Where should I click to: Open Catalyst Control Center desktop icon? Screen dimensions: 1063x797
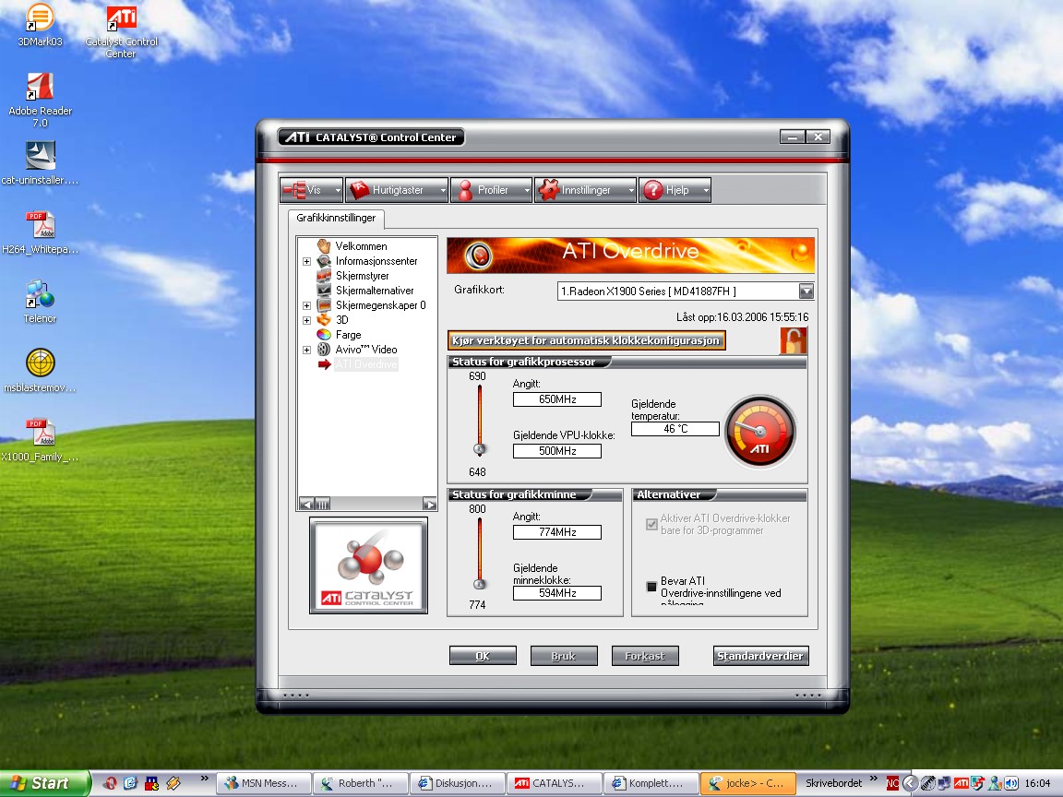click(122, 30)
